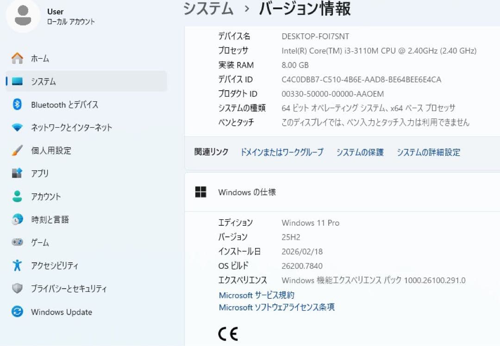Viewport: 500px width, 346px height.
Task: Go to 時刻と言語 settings
Action: (x=87, y=219)
